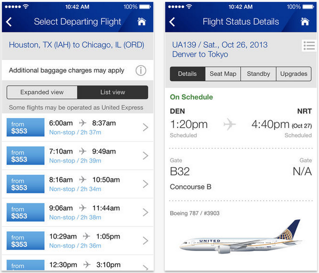The image size is (319, 273).
Task: Open the Standby tab
Action: point(258,74)
